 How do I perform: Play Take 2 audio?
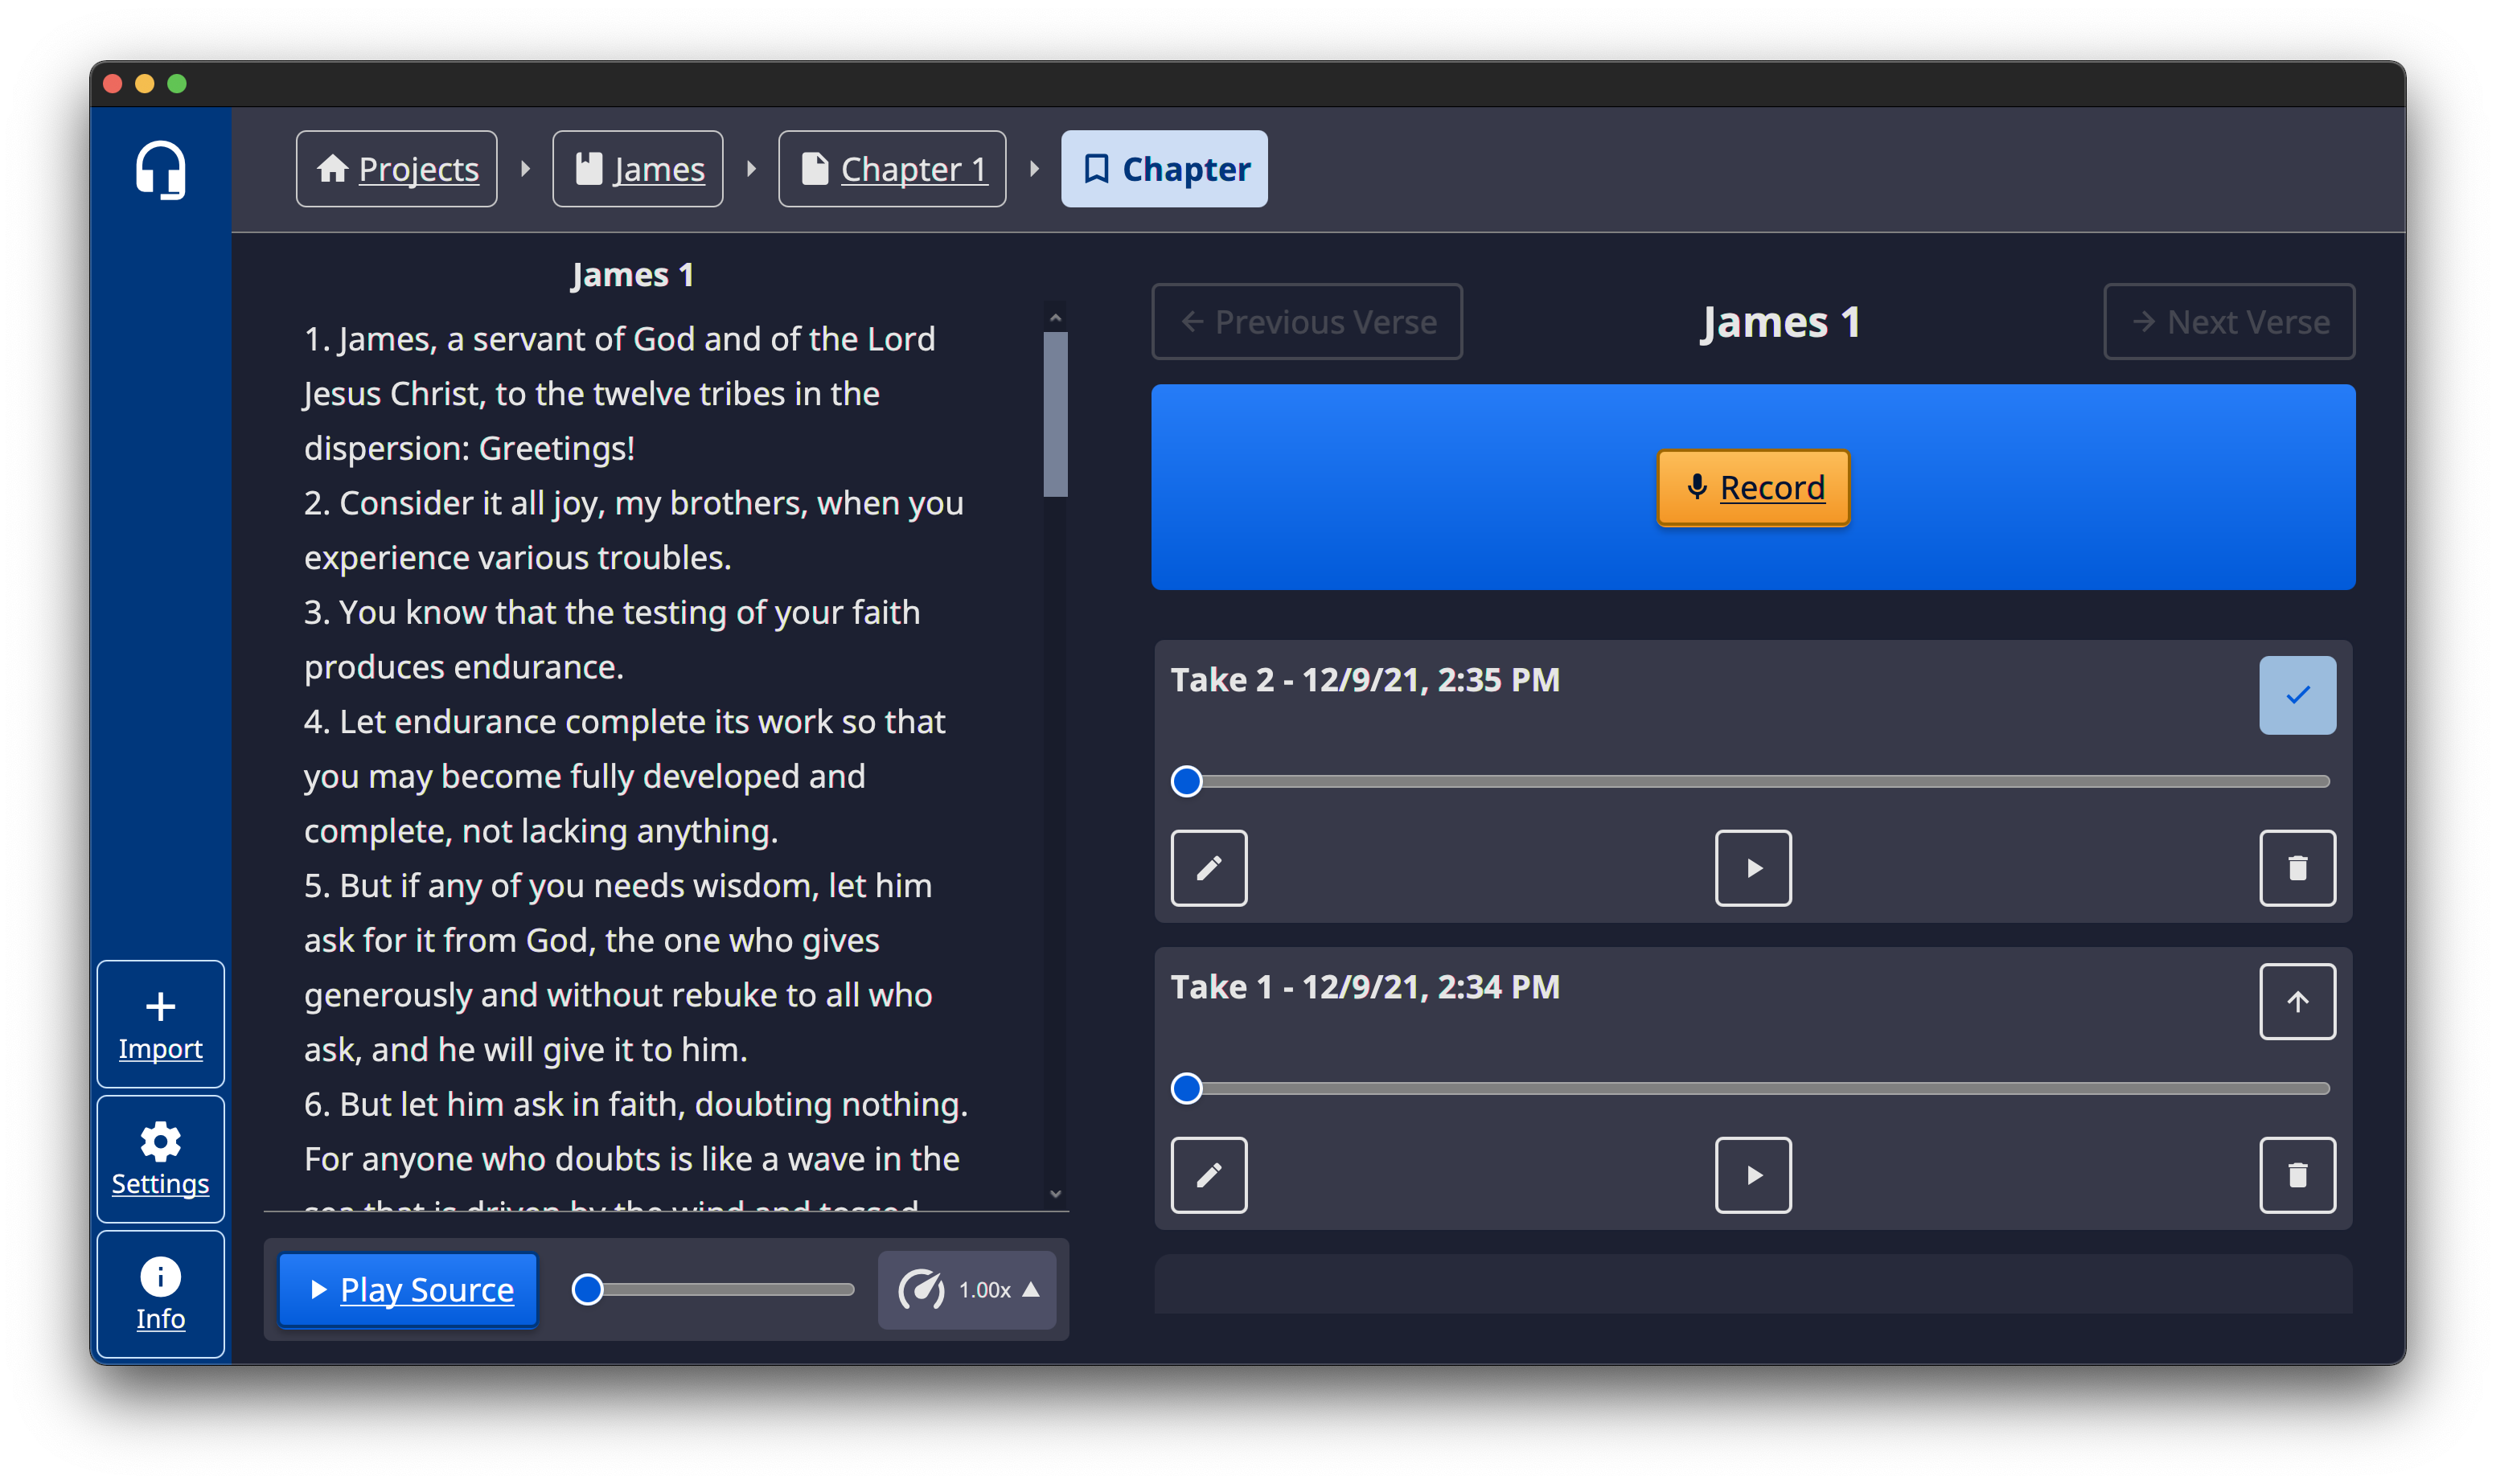pyautogui.click(x=1753, y=868)
